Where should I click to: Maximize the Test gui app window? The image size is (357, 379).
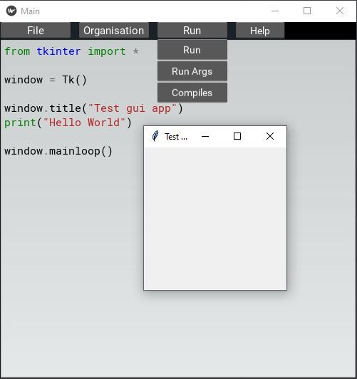coord(237,136)
